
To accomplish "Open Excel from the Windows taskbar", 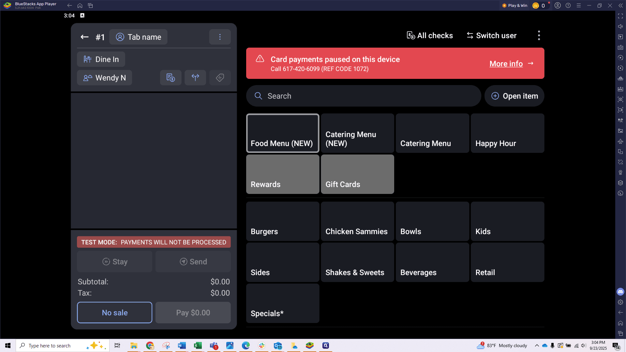I will coord(198,345).
